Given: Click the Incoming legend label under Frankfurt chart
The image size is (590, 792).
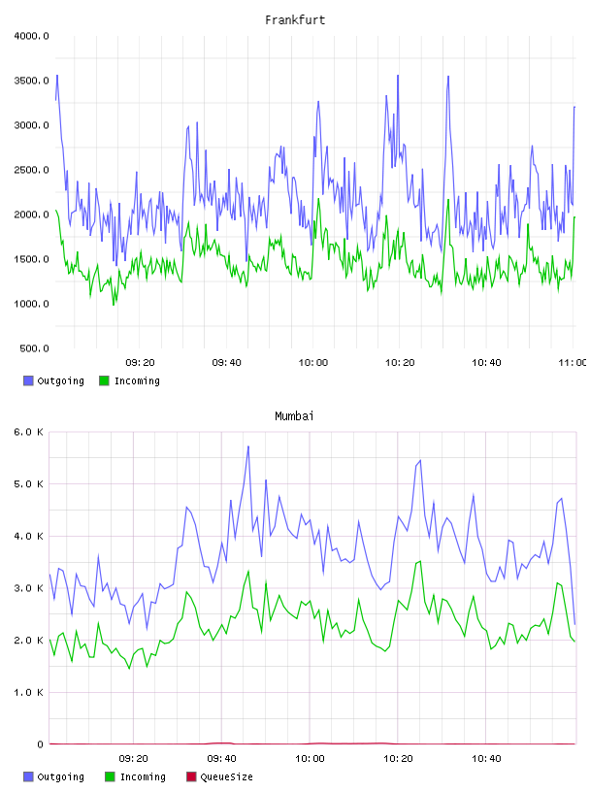Looking at the screenshot, I should pyautogui.click(x=137, y=380).
